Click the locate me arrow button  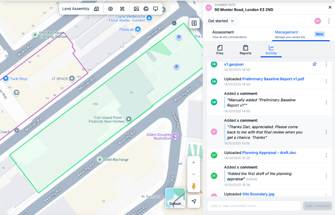pyautogui.click(x=194, y=201)
